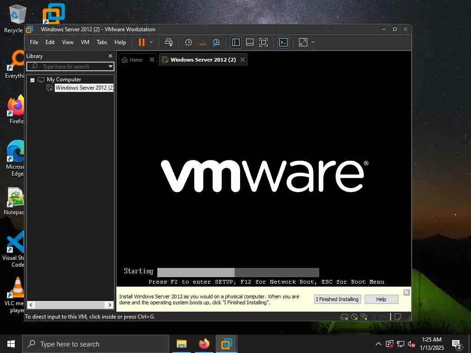Click the hard disk status icon

click(x=344, y=317)
